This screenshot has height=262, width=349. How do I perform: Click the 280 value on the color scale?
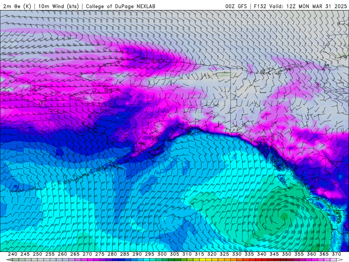(x=112, y=254)
